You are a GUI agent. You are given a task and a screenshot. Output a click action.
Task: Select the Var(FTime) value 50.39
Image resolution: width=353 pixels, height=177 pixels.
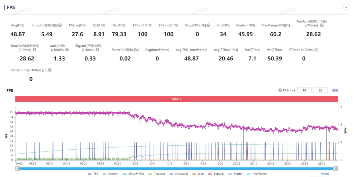[x=275, y=58]
